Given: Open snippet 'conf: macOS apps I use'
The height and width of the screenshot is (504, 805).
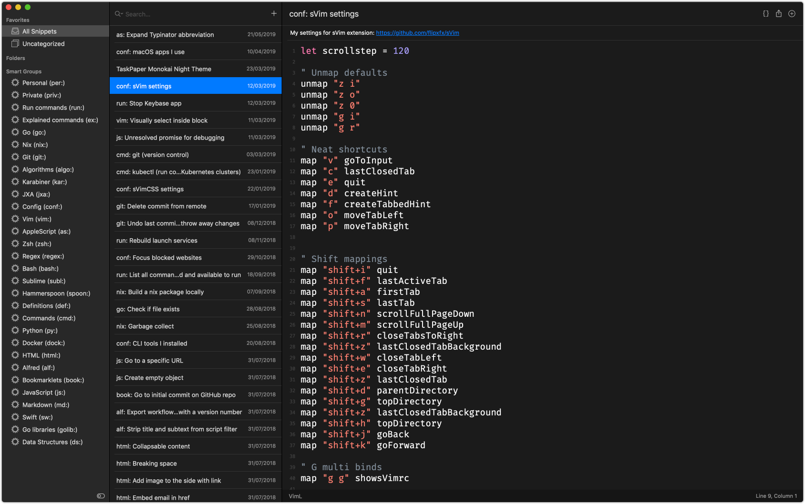Looking at the screenshot, I should click(x=196, y=52).
